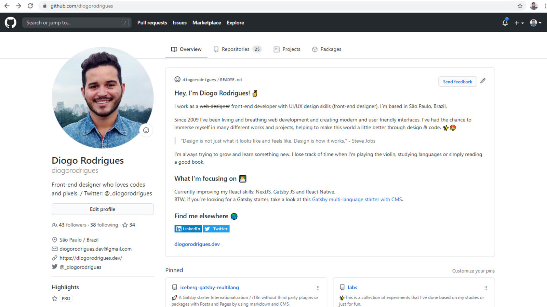Click the site lock icon in address bar

tap(45, 6)
